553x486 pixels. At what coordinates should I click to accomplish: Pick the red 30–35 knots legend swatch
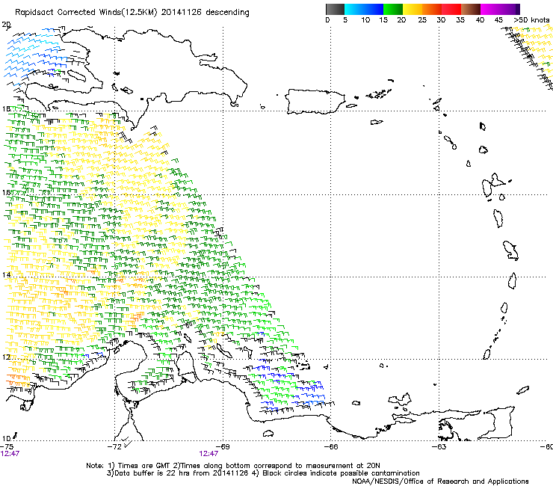(x=451, y=9)
